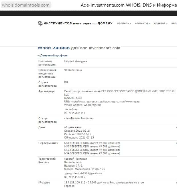Click the NS1.SELECTEL.ORG name server entry
177x188 pixels.
92,143
